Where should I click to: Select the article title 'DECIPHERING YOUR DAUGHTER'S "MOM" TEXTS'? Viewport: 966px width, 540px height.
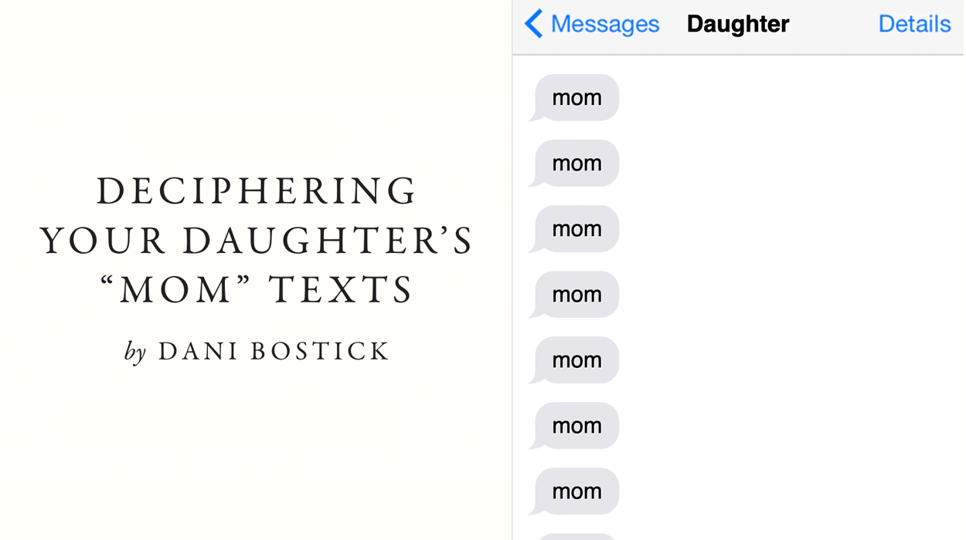tap(257, 240)
